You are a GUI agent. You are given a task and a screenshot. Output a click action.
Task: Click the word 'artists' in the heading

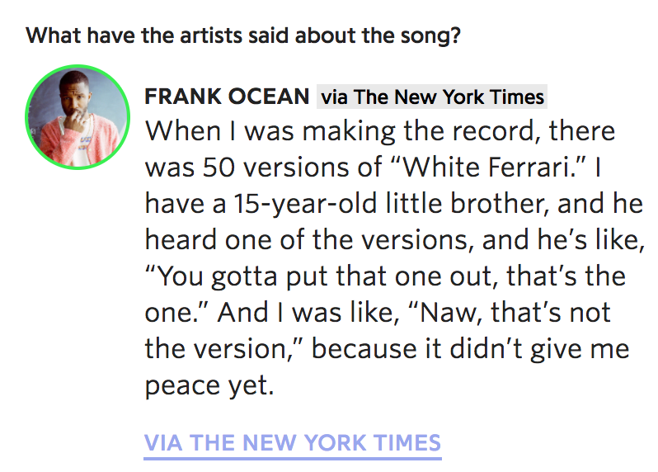pos(211,35)
